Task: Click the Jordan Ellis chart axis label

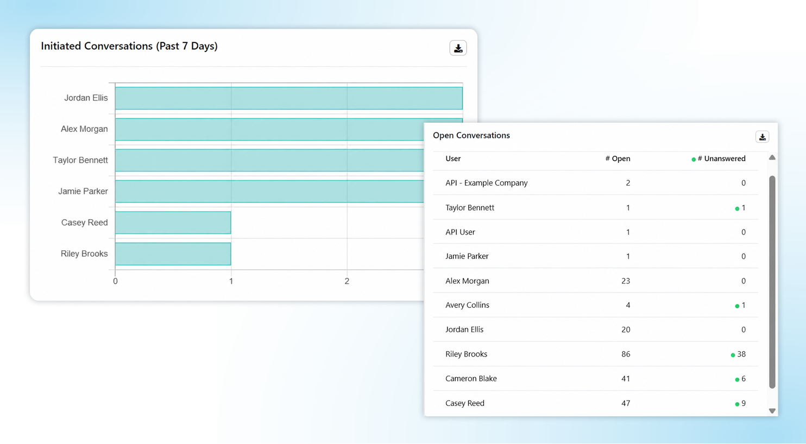Action: coord(86,98)
